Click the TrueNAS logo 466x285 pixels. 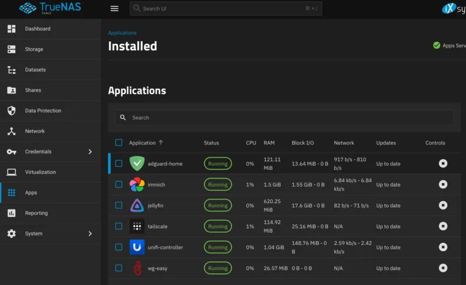coord(50,8)
